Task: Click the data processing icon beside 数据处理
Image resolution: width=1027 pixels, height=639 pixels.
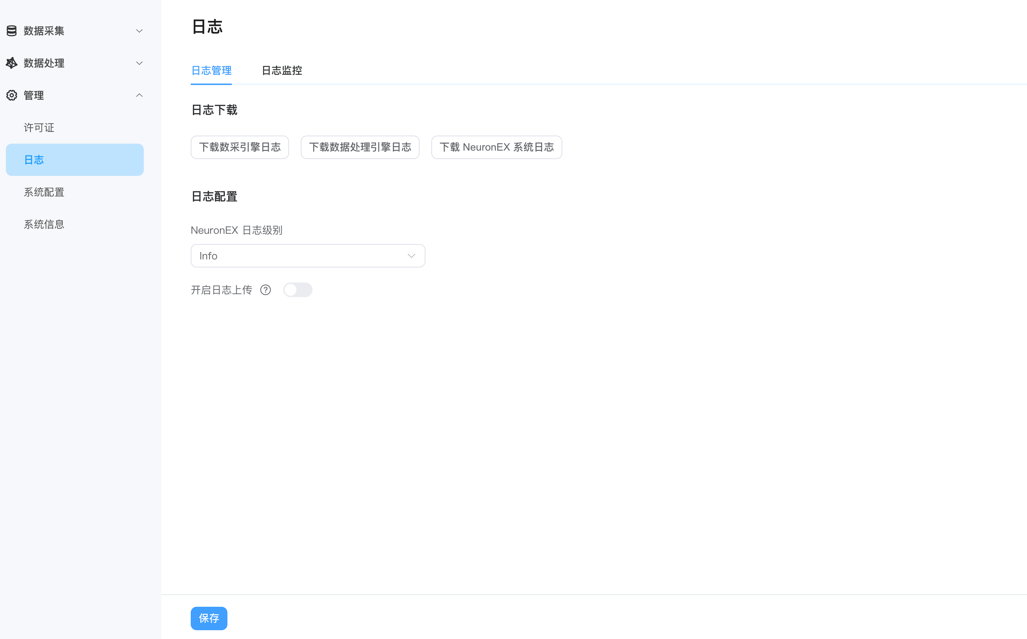Action: 12,63
